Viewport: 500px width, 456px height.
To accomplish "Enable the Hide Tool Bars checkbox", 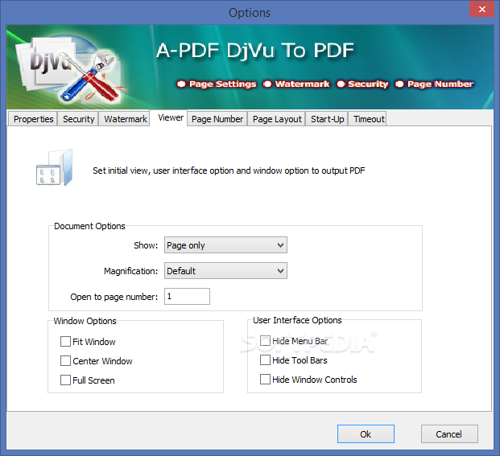I will [x=265, y=359].
